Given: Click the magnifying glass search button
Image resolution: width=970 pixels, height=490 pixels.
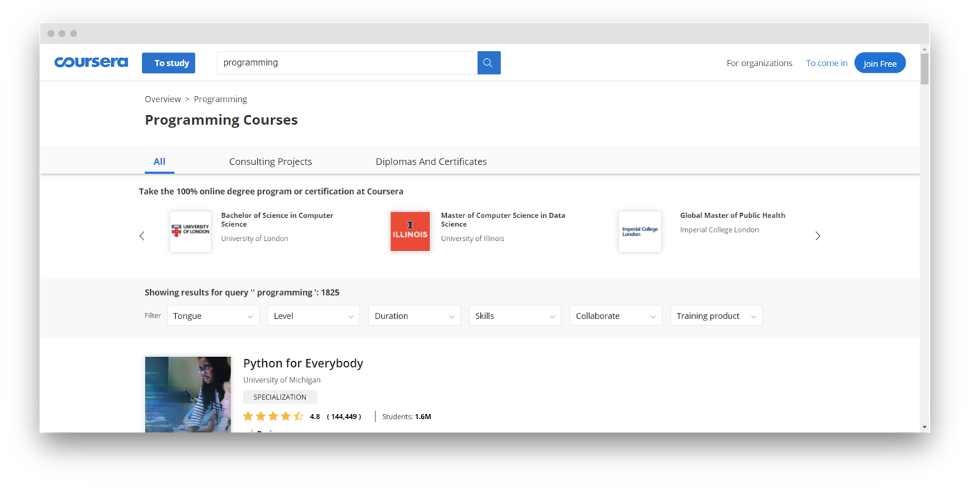Looking at the screenshot, I should 488,63.
